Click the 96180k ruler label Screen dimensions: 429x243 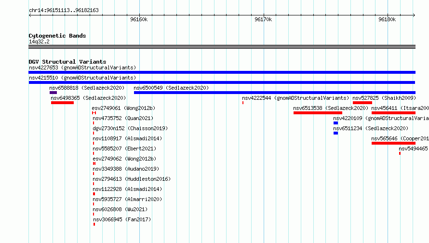point(387,19)
